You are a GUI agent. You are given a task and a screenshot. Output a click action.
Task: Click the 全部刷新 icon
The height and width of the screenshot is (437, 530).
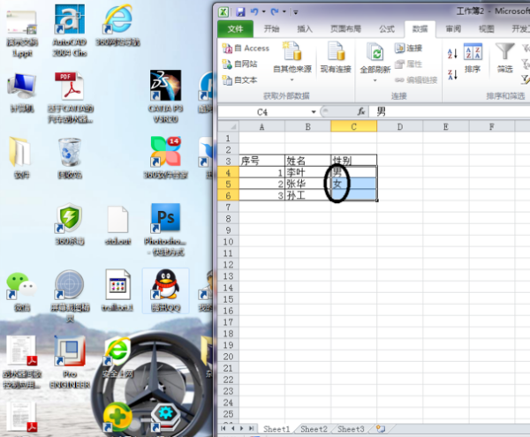tap(375, 52)
